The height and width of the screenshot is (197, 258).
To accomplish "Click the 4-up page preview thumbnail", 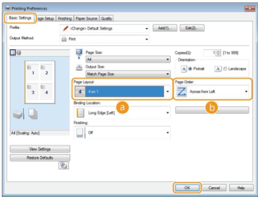I will coord(40,82).
